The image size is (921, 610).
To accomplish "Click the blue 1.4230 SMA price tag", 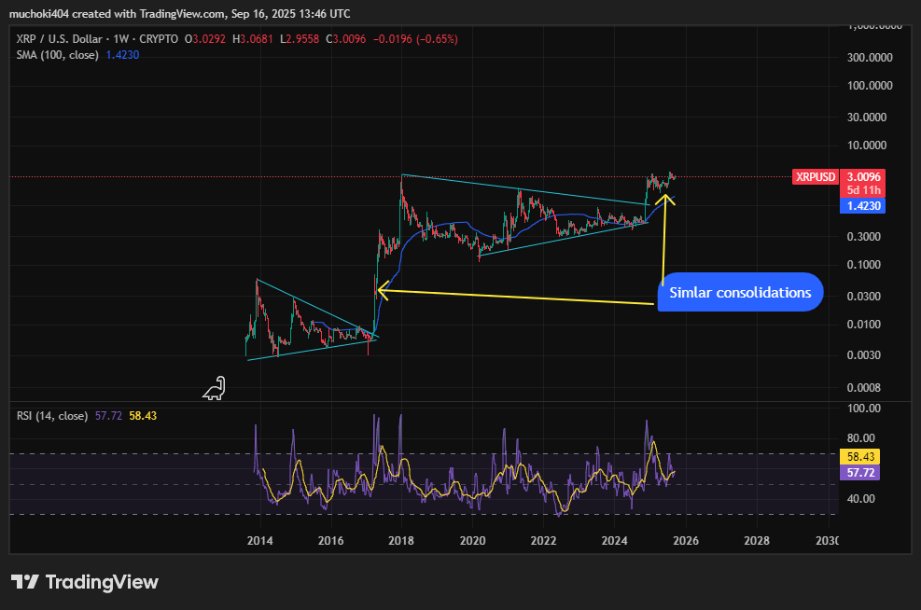I will click(863, 206).
